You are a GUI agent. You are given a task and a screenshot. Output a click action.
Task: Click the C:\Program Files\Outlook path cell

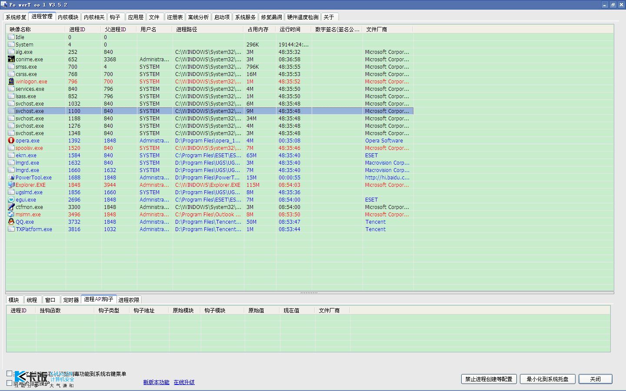pos(208,214)
